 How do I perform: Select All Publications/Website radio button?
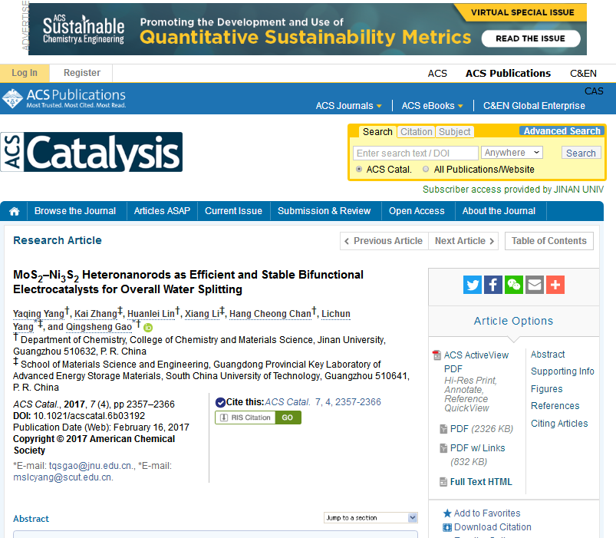pos(426,170)
